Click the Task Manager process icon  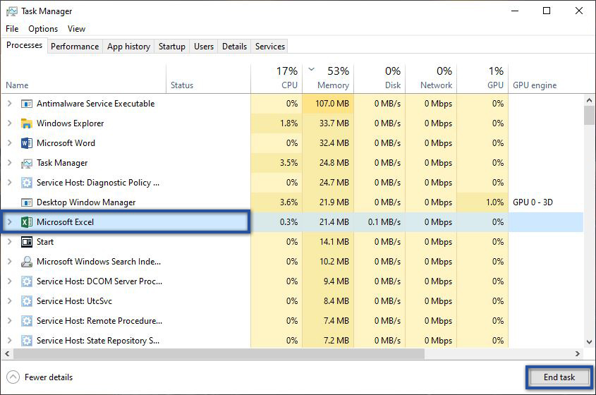27,163
